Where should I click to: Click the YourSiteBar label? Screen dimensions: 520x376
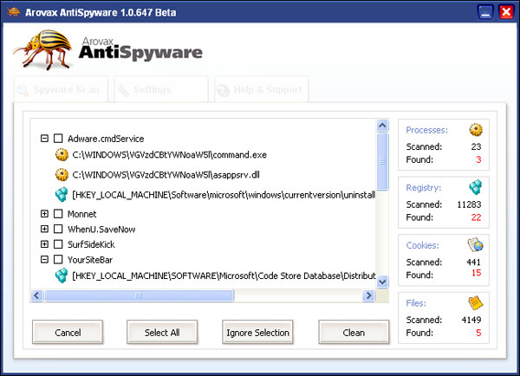[x=90, y=260]
